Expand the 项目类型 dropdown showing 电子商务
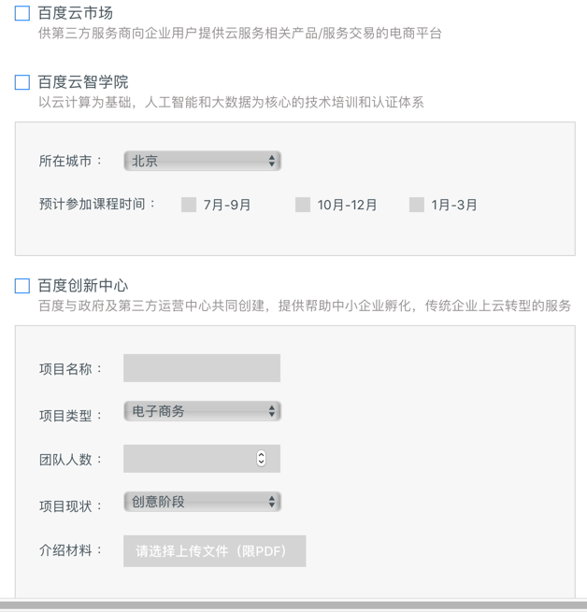This screenshot has height=612, width=587. pyautogui.click(x=202, y=411)
